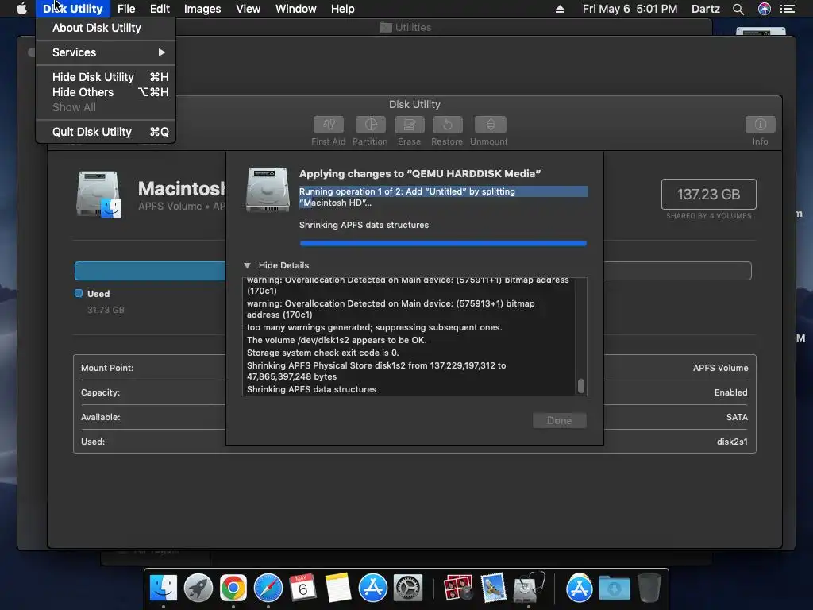The image size is (813, 610).
Task: Click "The volume /dev/disk1s2 appears to be OK."
Action: pyautogui.click(x=337, y=340)
